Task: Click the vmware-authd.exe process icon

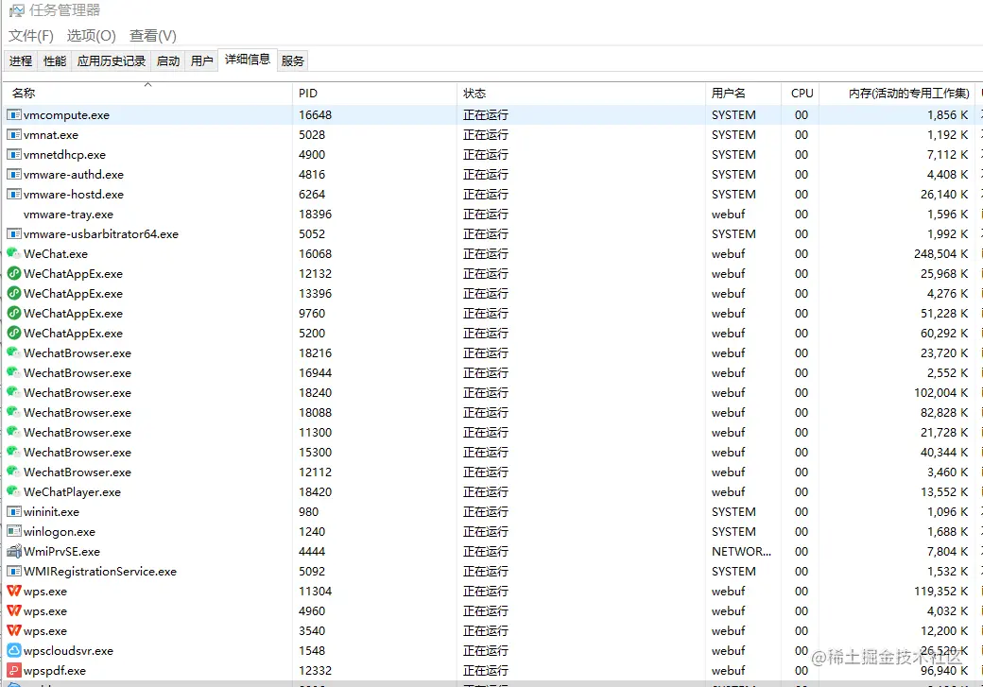Action: pos(14,174)
